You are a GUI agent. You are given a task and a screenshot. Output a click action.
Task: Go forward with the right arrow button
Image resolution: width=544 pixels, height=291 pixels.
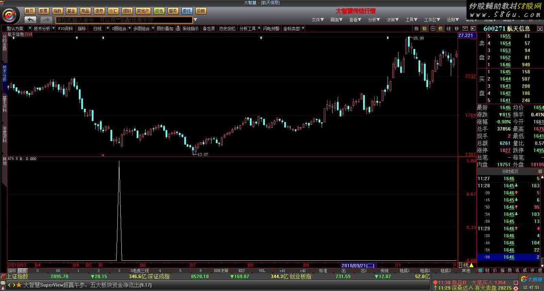46,20
